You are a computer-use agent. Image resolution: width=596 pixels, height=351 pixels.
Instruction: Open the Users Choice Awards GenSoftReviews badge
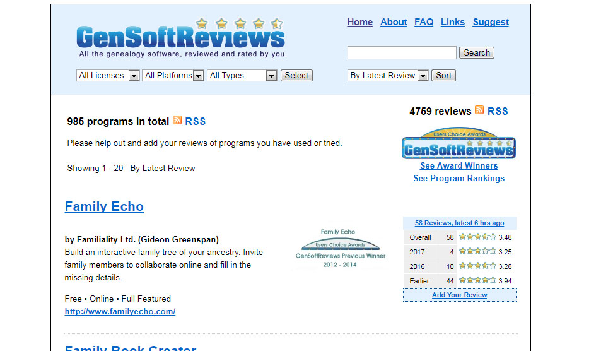coord(459,143)
